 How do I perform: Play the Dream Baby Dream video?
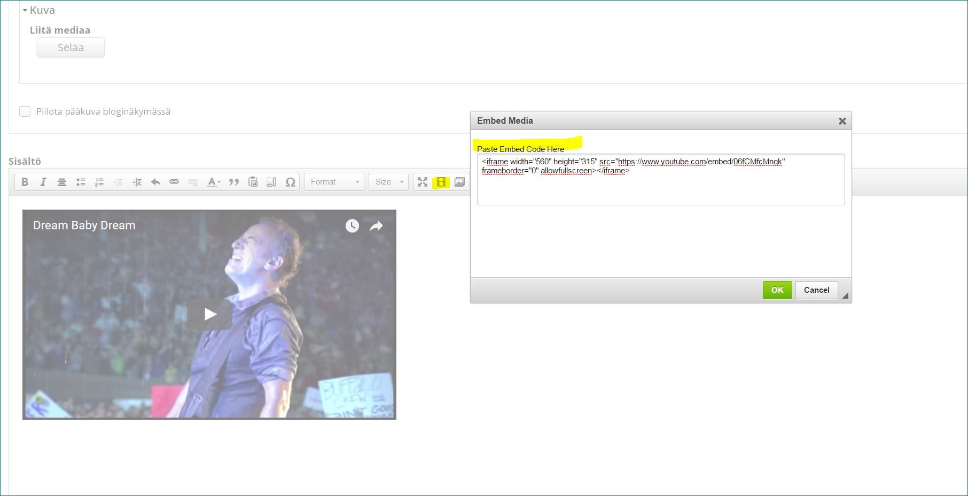click(210, 314)
